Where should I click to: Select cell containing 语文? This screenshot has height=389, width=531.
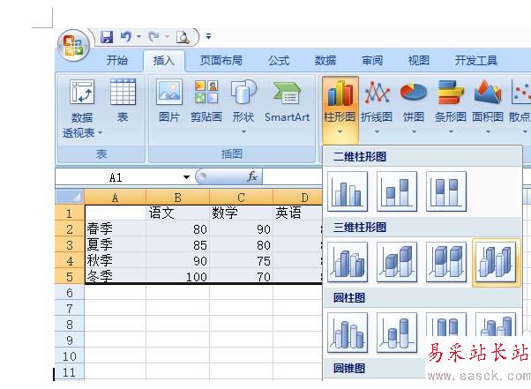pyautogui.click(x=178, y=213)
